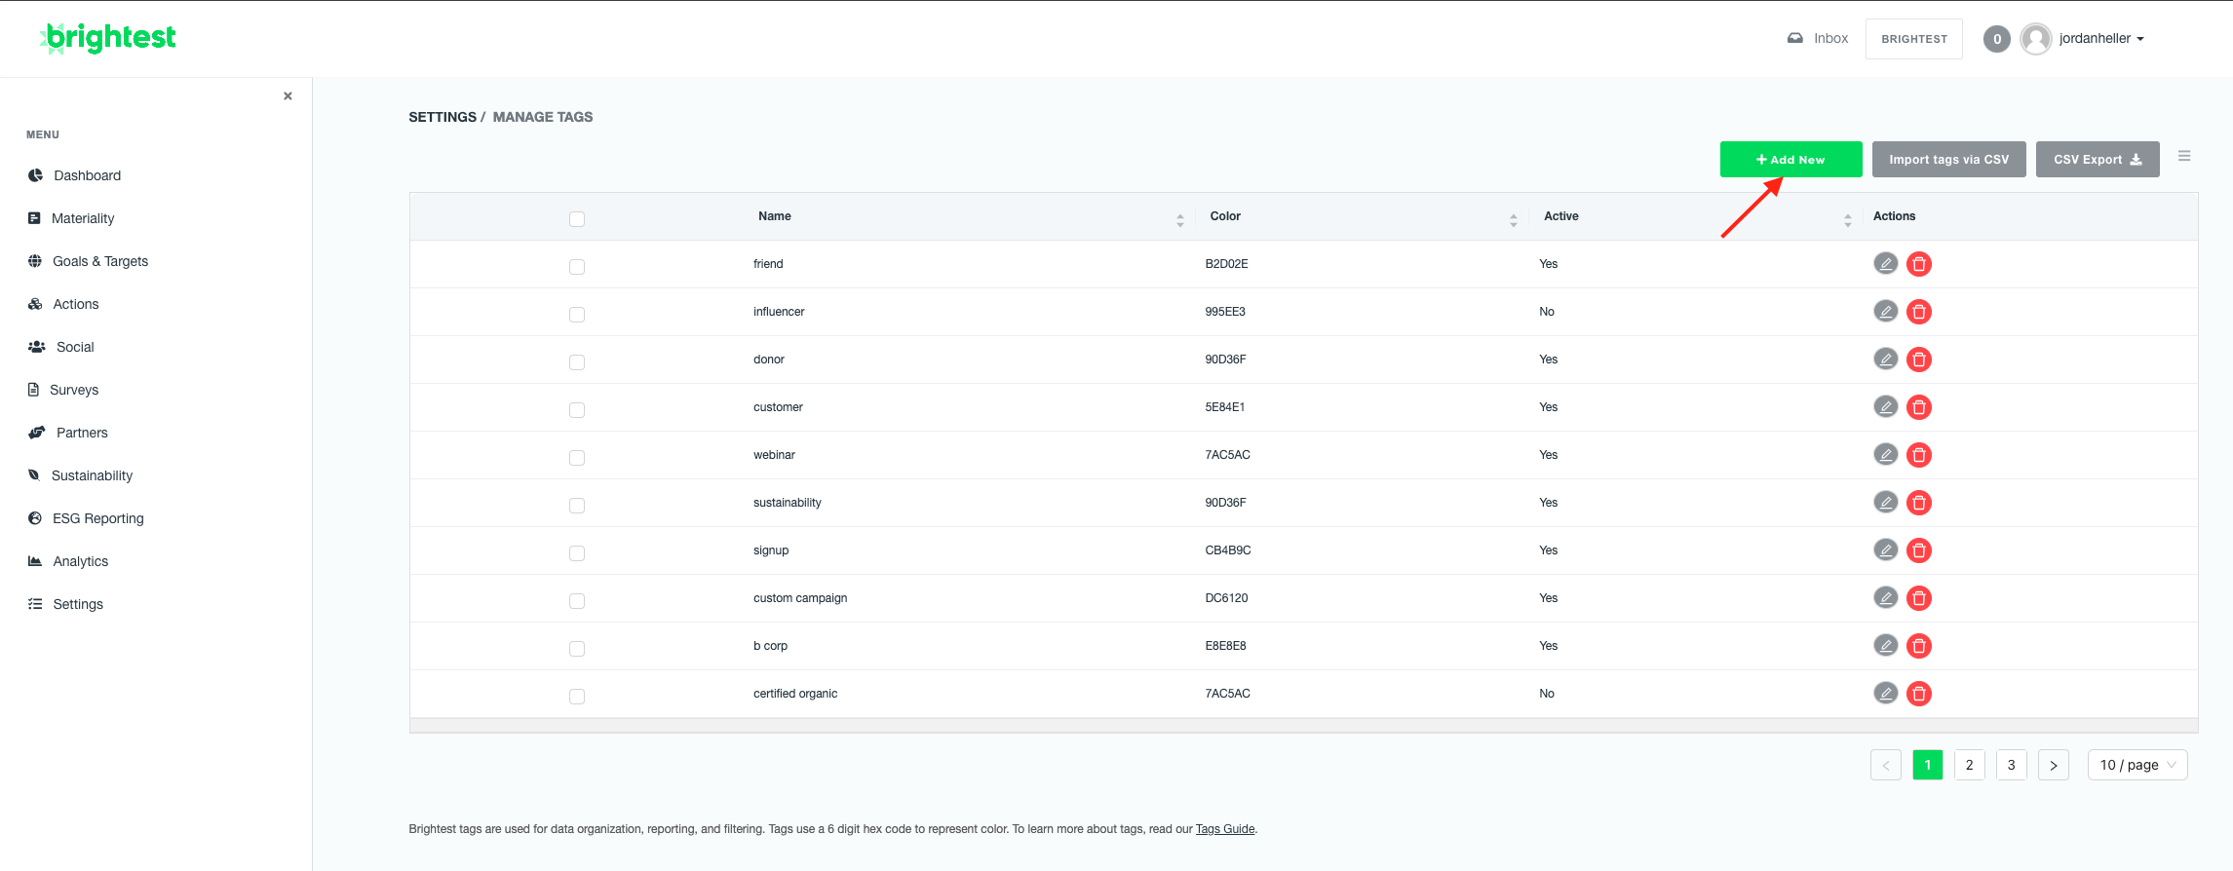Screen dimensions: 2233x871
Task: Open the Tags Guide link
Action: pyautogui.click(x=1224, y=829)
